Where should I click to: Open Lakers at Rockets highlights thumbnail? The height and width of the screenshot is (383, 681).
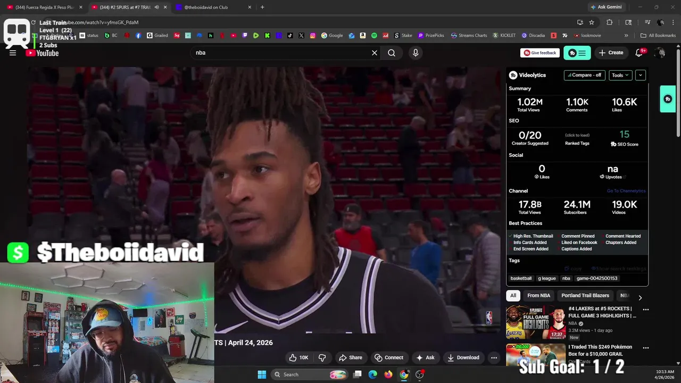coord(535,322)
